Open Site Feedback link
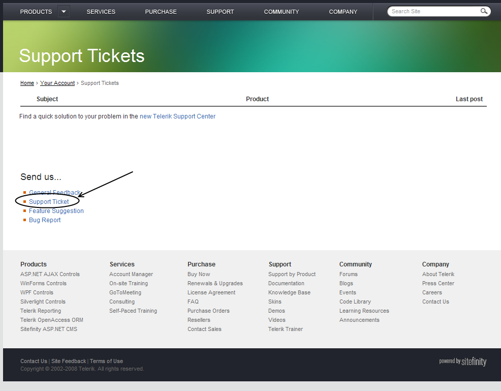Screen dimensions: 501x391 coord(69,362)
